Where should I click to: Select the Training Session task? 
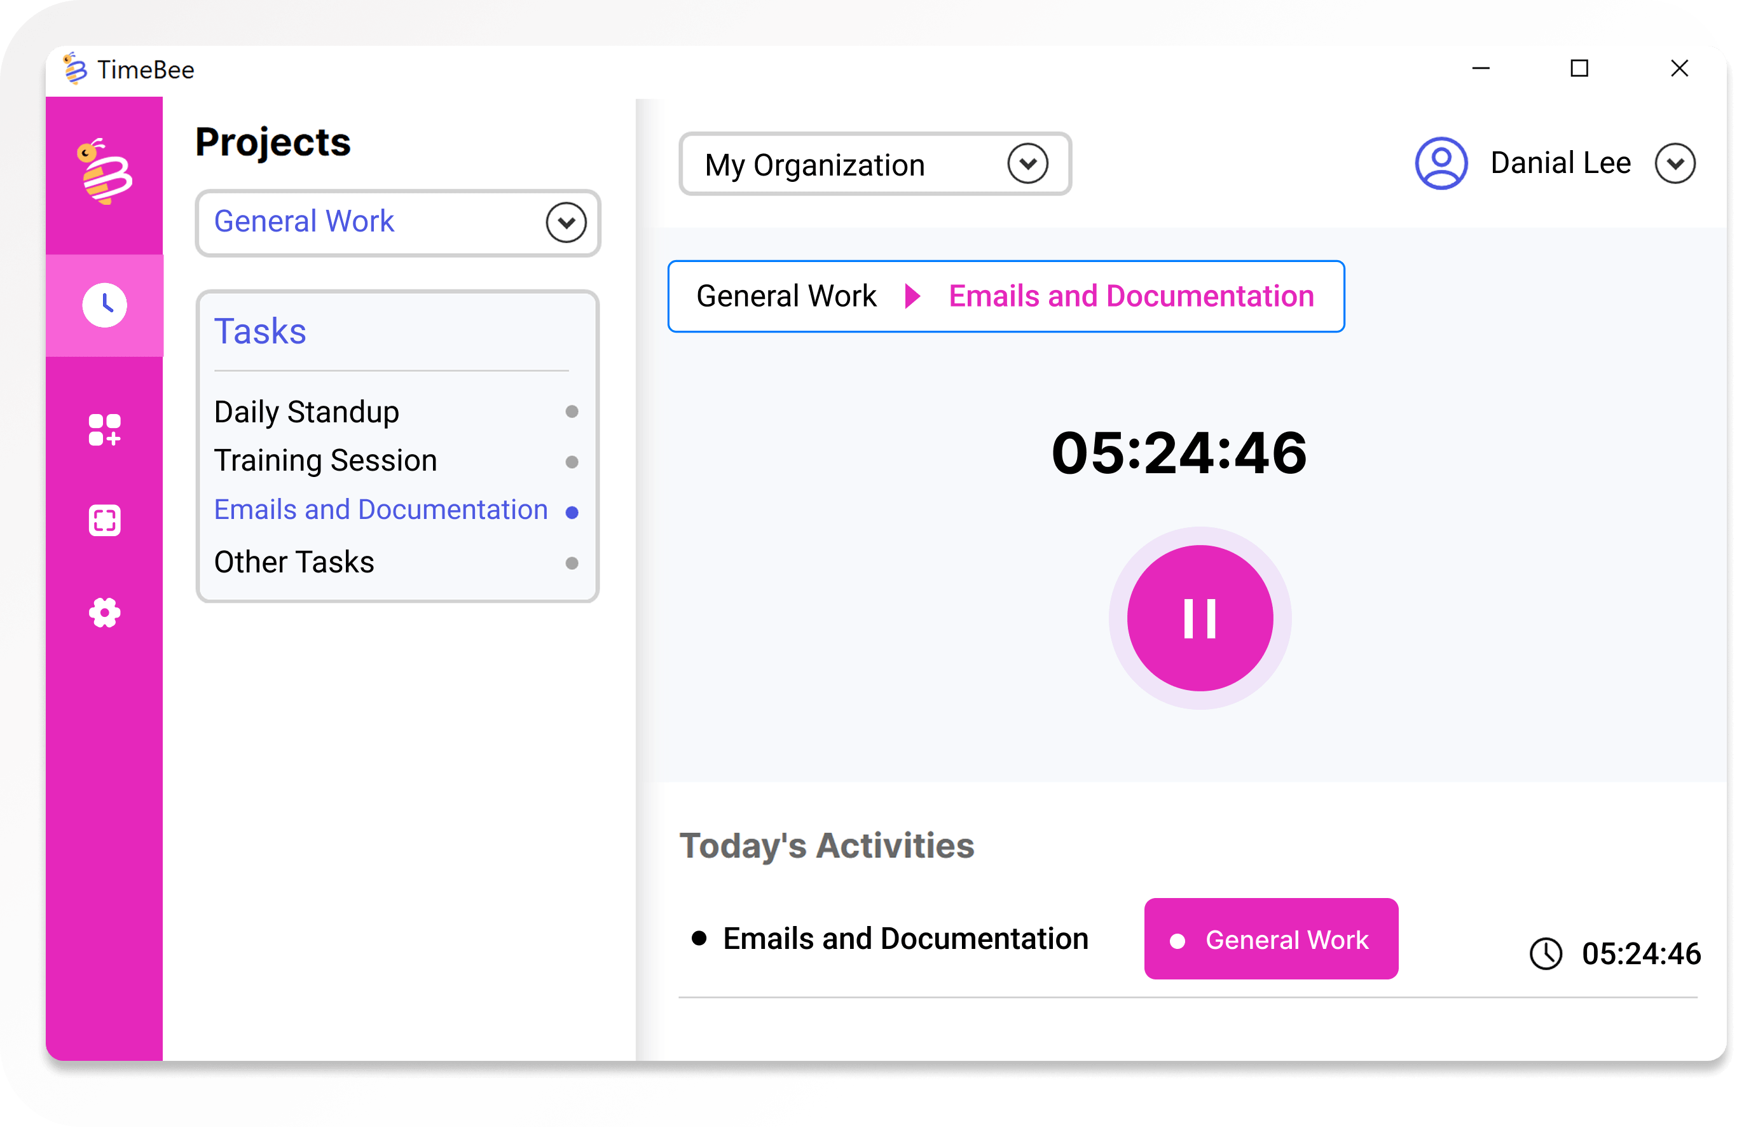[x=326, y=461]
